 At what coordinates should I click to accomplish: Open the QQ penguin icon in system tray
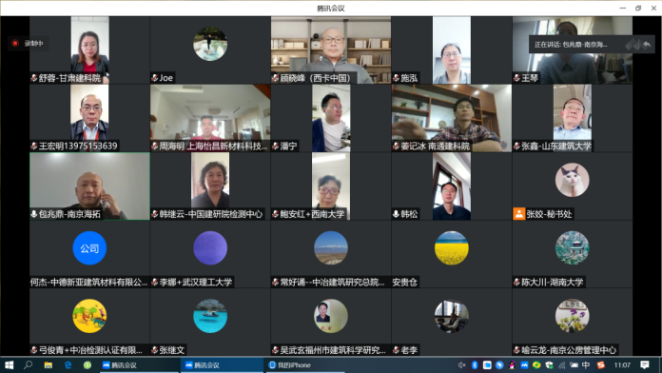(512, 365)
